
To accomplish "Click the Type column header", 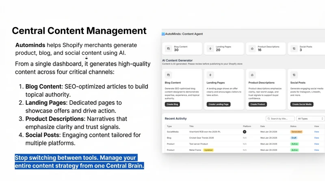I will (x=169, y=126).
